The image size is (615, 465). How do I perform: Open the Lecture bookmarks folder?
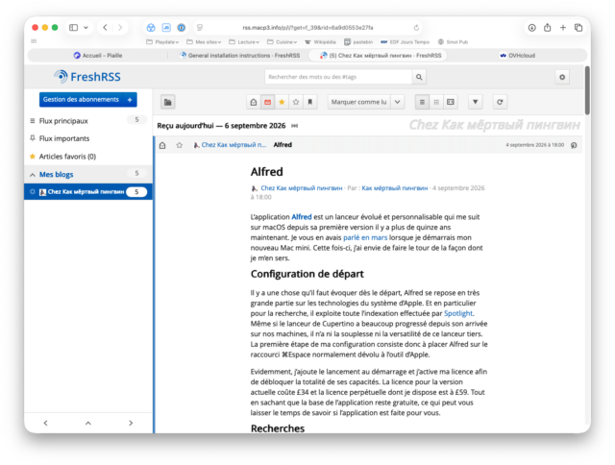244,42
